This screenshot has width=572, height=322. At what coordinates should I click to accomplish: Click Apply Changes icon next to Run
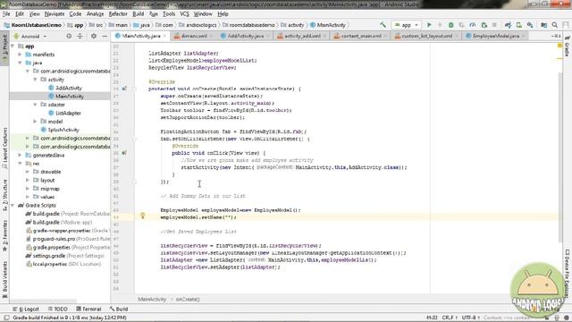point(440,25)
